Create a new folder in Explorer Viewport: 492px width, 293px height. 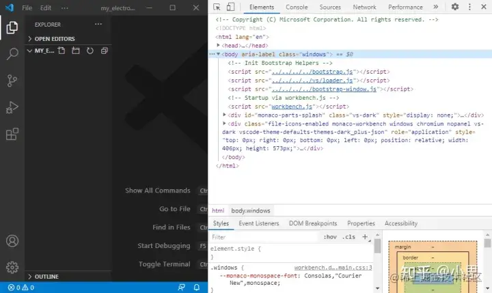point(76,51)
